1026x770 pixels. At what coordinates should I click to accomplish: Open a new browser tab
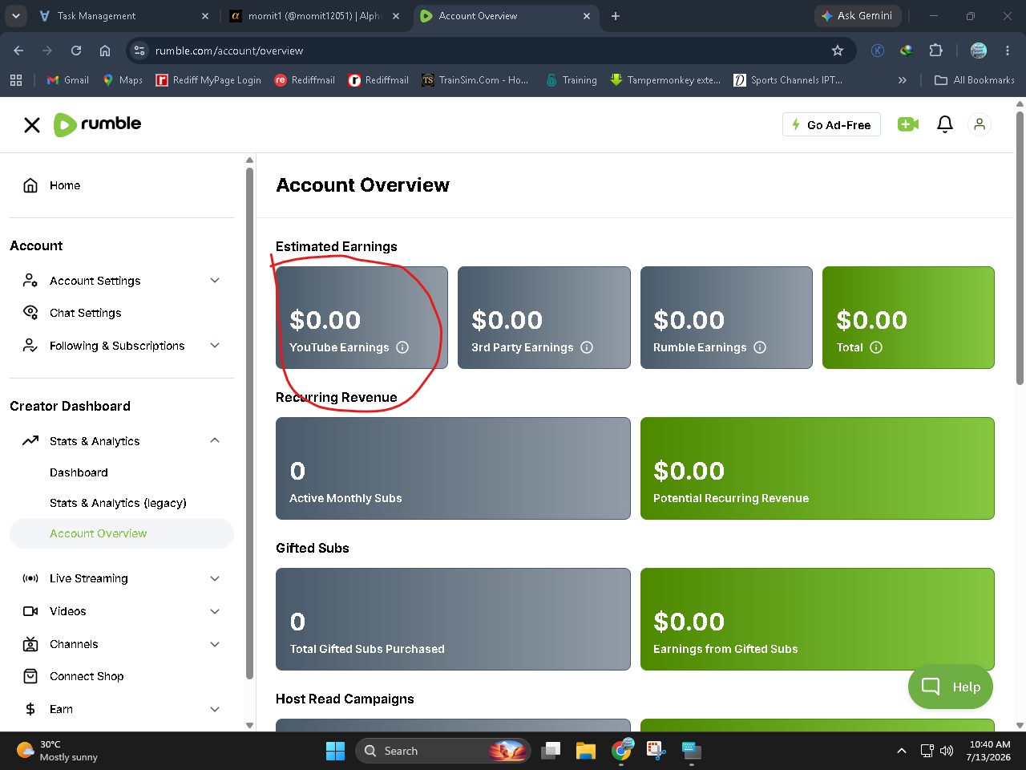(616, 16)
